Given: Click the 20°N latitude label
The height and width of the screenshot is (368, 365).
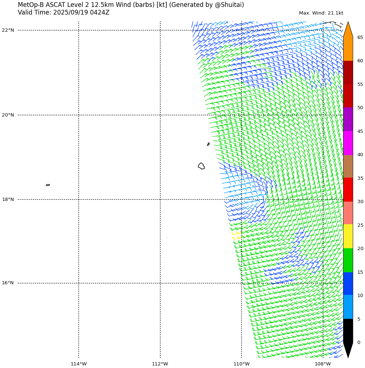Looking at the screenshot, I should click(8, 115).
